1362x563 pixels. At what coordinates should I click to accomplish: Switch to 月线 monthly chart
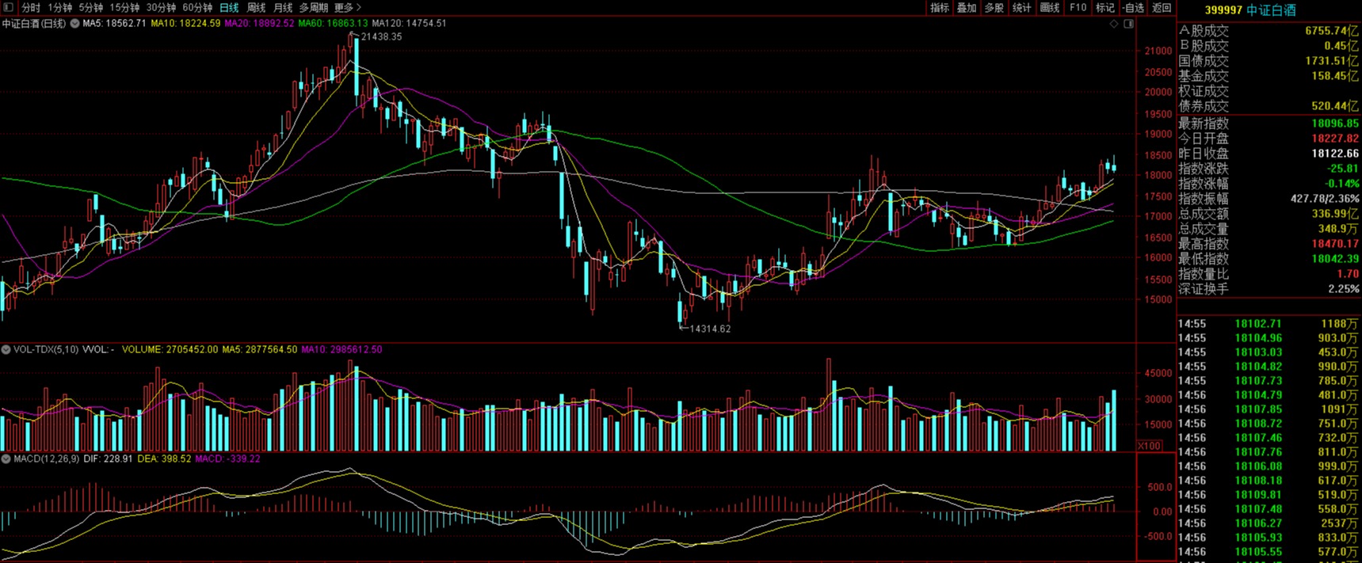pyautogui.click(x=283, y=8)
